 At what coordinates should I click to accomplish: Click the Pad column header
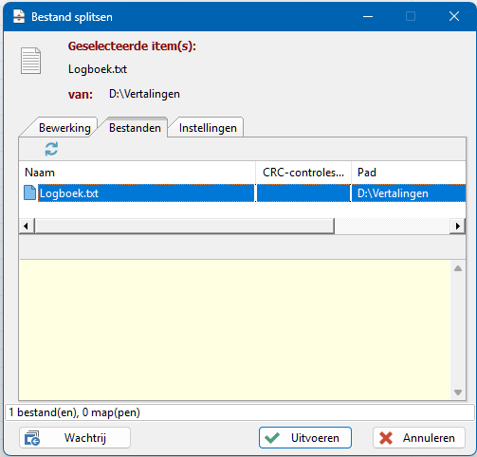click(409, 173)
